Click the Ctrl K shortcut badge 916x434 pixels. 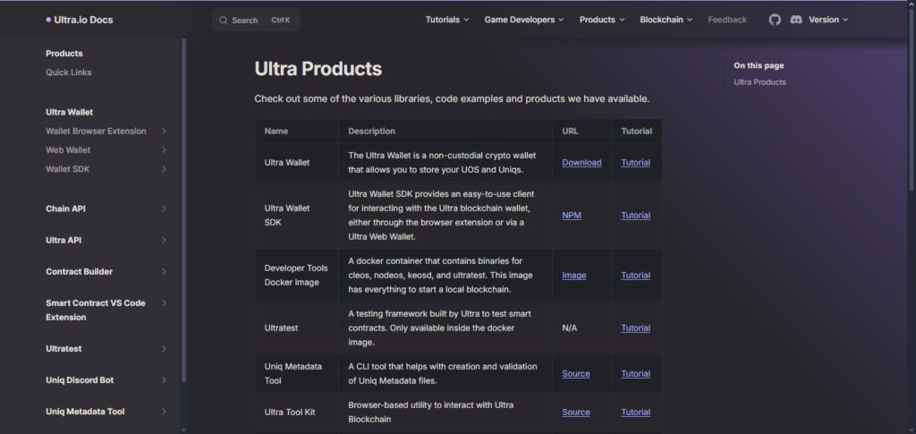(280, 20)
